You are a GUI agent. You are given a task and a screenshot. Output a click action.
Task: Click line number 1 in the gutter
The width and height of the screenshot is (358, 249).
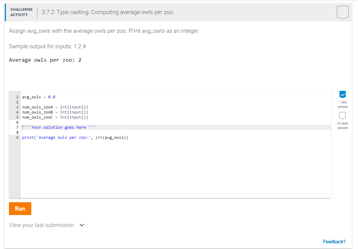17,97
